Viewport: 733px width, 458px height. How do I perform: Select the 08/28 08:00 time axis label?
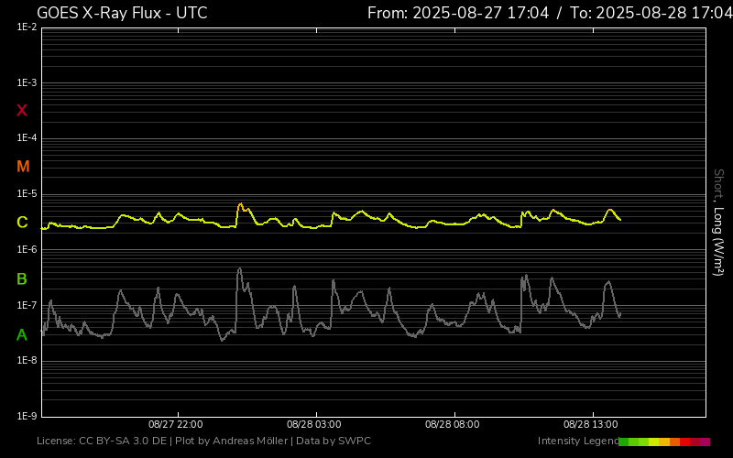453,425
